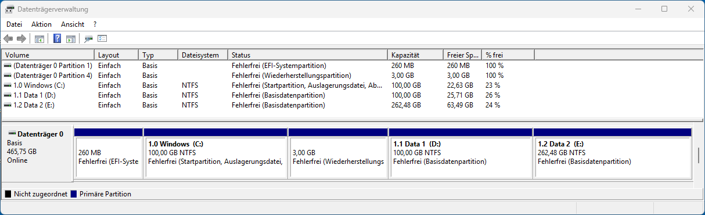The height and width of the screenshot is (215, 705).
Task: Select row (Datenträger 0 Partition 4)
Action: click(268, 76)
